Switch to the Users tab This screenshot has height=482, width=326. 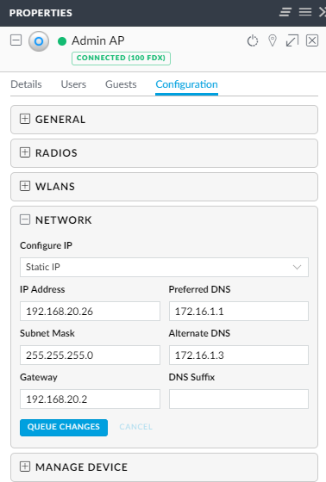[73, 84]
